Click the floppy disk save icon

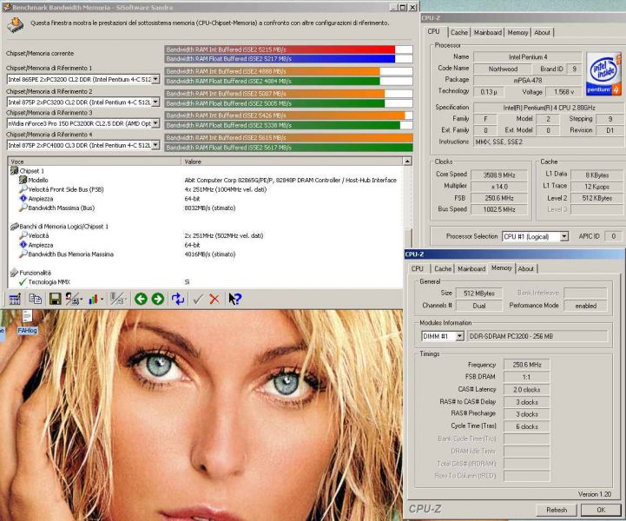(x=55, y=299)
